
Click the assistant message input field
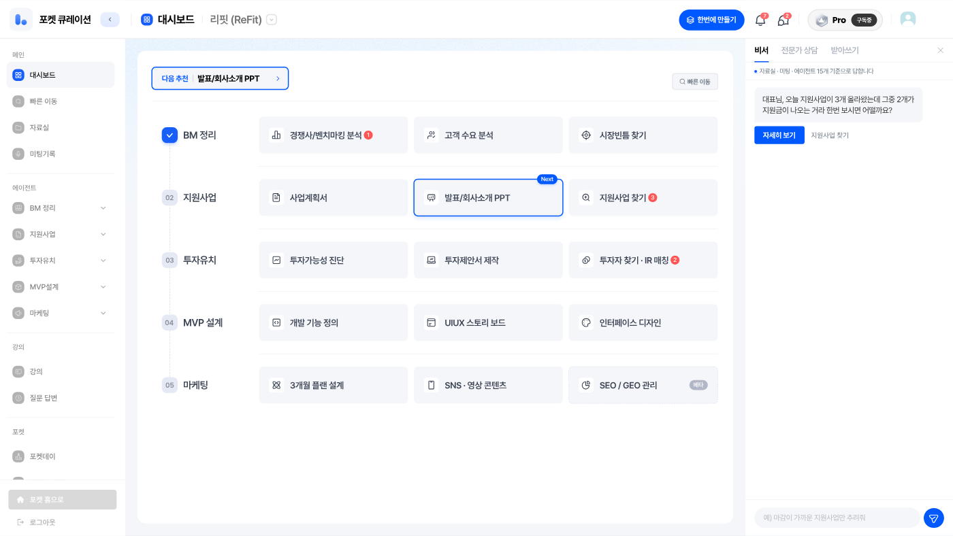(x=837, y=518)
